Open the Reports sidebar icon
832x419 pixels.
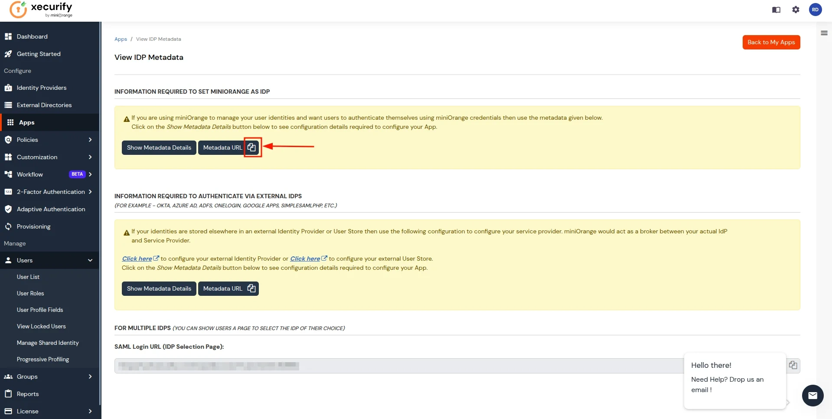[8, 394]
